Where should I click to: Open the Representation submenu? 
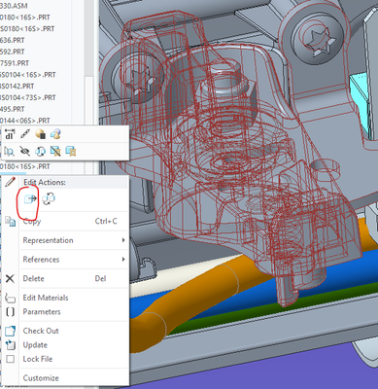click(x=75, y=240)
